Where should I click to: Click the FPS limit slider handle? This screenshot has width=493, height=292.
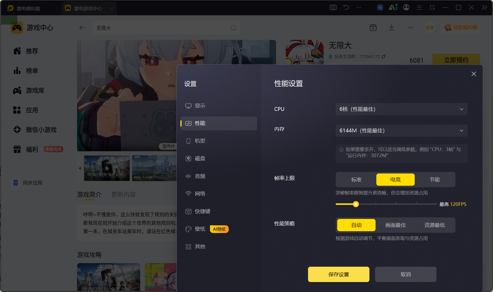pyautogui.click(x=356, y=204)
